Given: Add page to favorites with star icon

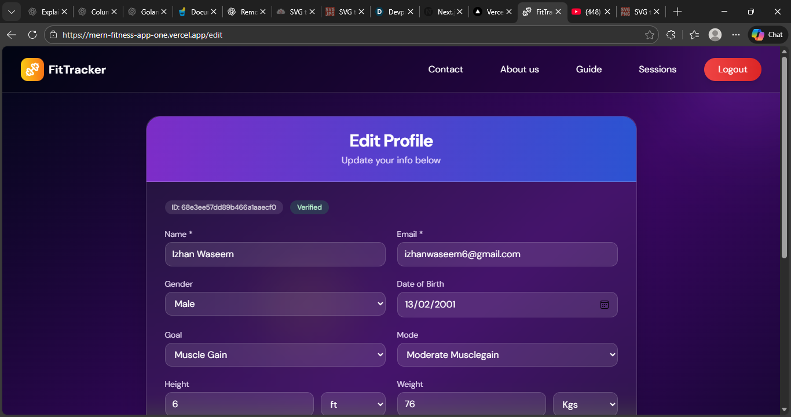Looking at the screenshot, I should tap(650, 35).
